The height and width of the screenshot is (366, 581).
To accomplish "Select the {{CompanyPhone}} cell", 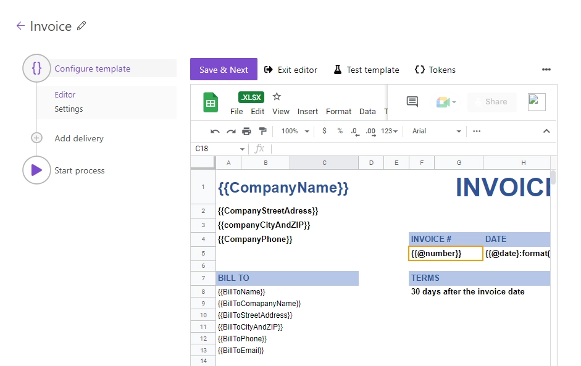I will 255,239.
